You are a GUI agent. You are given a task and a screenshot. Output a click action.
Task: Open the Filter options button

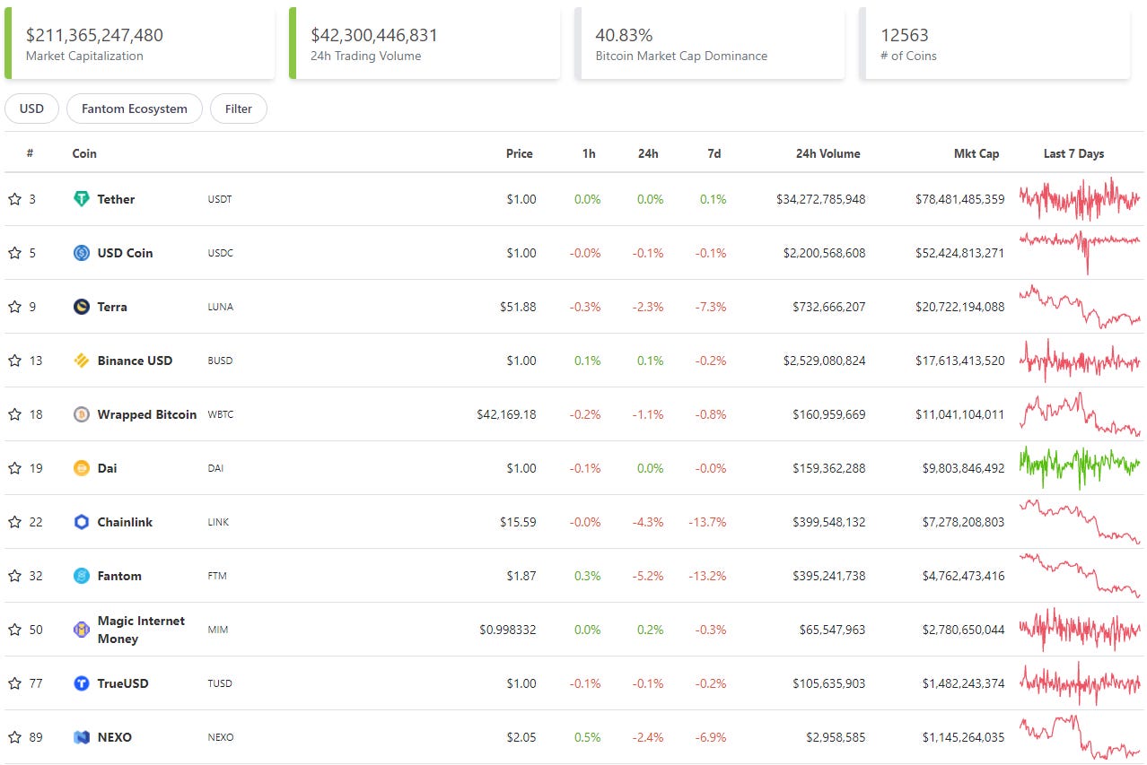tap(239, 109)
